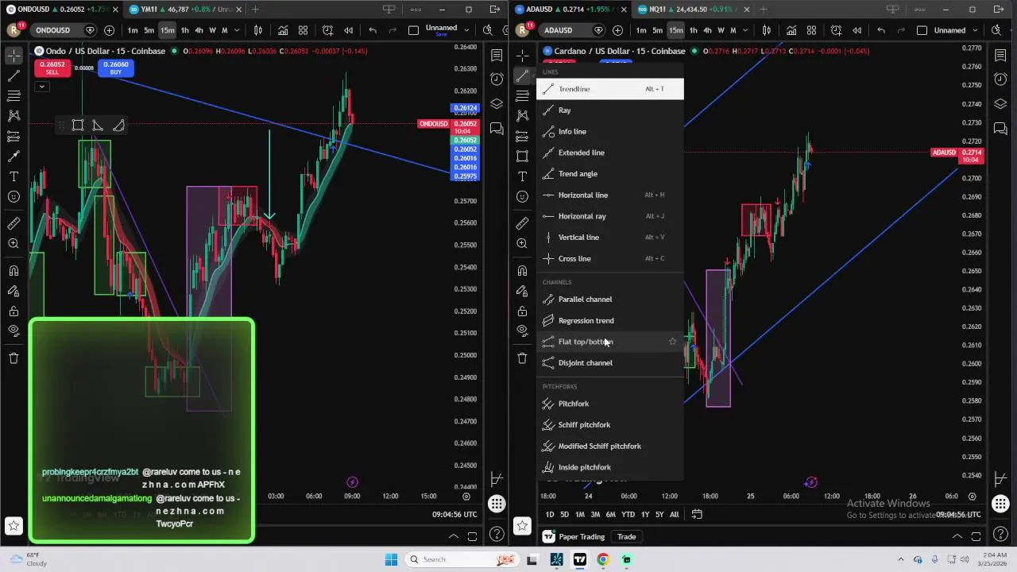The image size is (1017, 572).
Task: Select YTD range in ADAUSD bottom bar
Action: (628, 515)
